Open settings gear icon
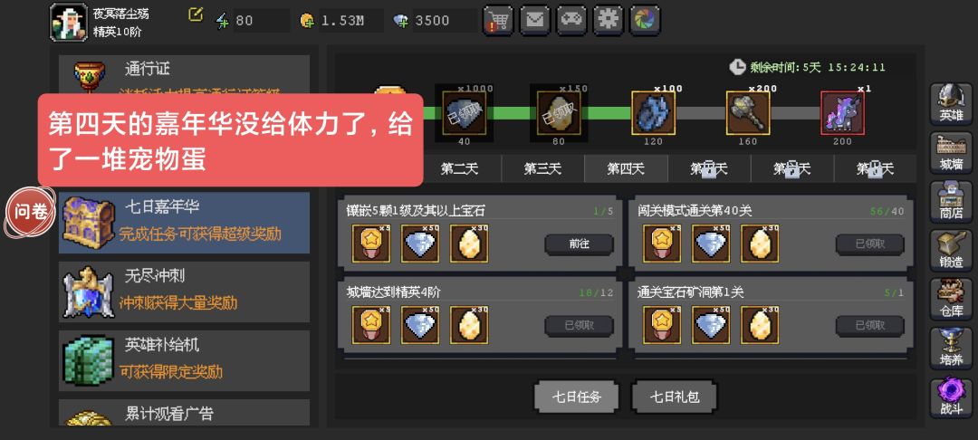978x440 pixels. (609, 20)
